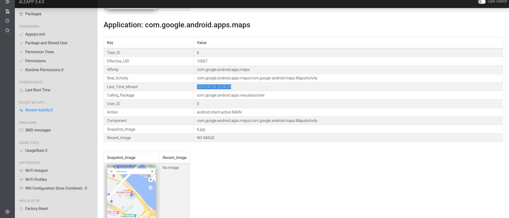
Task: Open Wifi Configuration Store Combined - 0
Action: pyautogui.click(x=56, y=188)
